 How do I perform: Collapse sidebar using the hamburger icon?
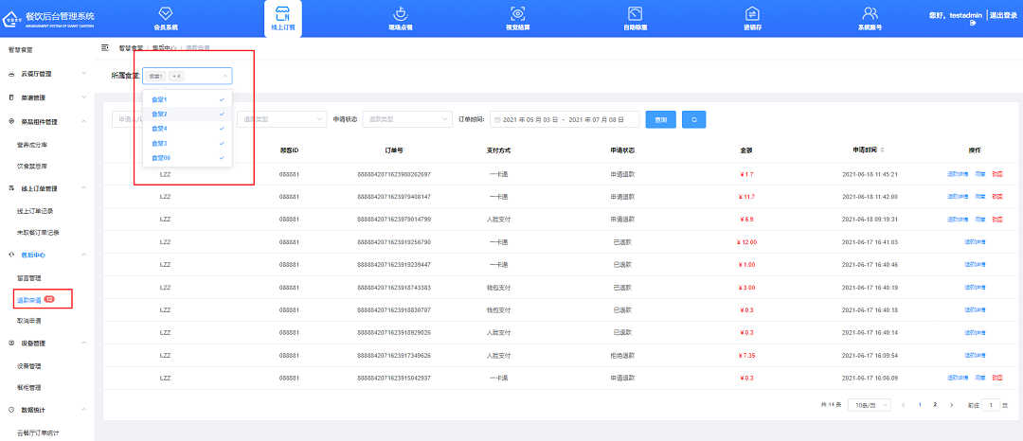(x=104, y=46)
